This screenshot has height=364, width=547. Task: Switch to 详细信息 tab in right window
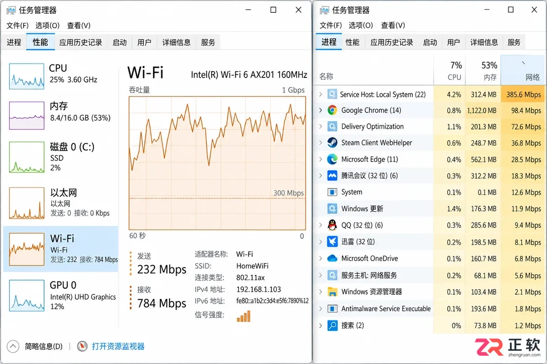point(484,42)
